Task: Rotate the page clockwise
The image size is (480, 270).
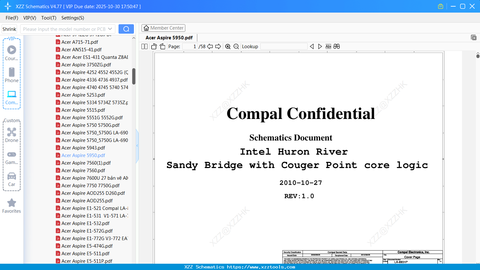Action: click(x=163, y=47)
